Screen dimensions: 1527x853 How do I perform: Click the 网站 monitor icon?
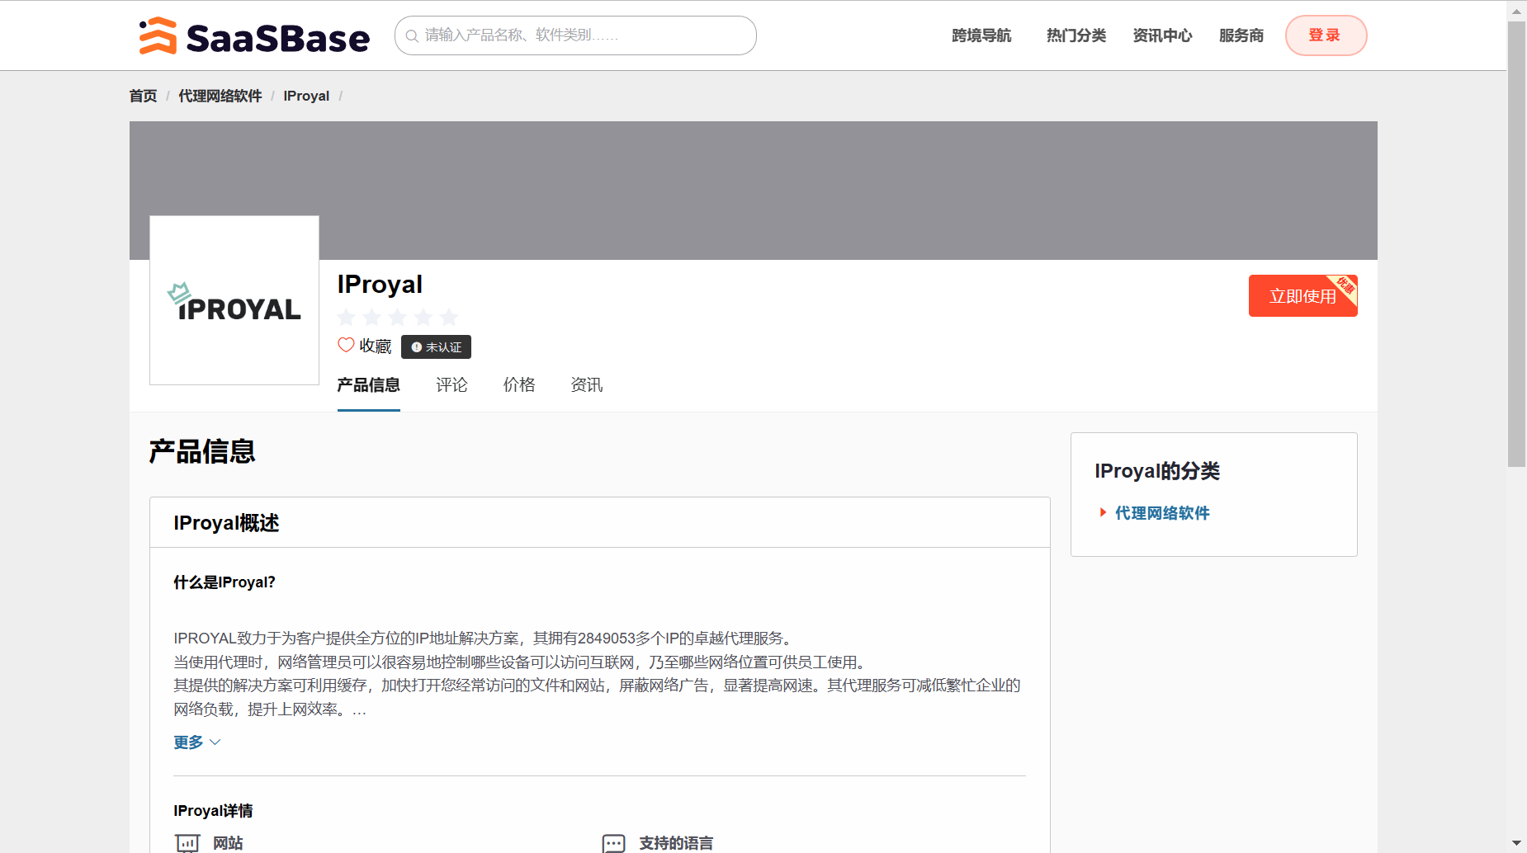click(x=187, y=843)
